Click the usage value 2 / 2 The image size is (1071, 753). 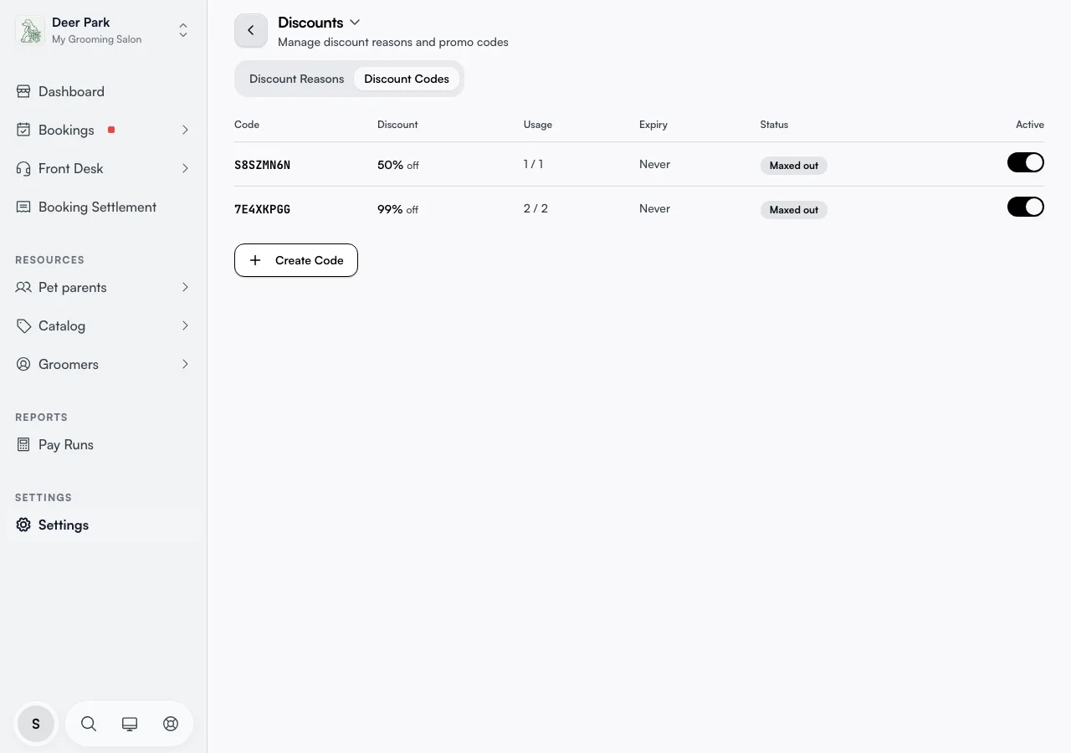coord(535,208)
